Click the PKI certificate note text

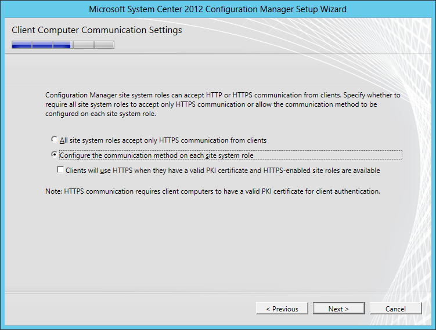[212, 191]
